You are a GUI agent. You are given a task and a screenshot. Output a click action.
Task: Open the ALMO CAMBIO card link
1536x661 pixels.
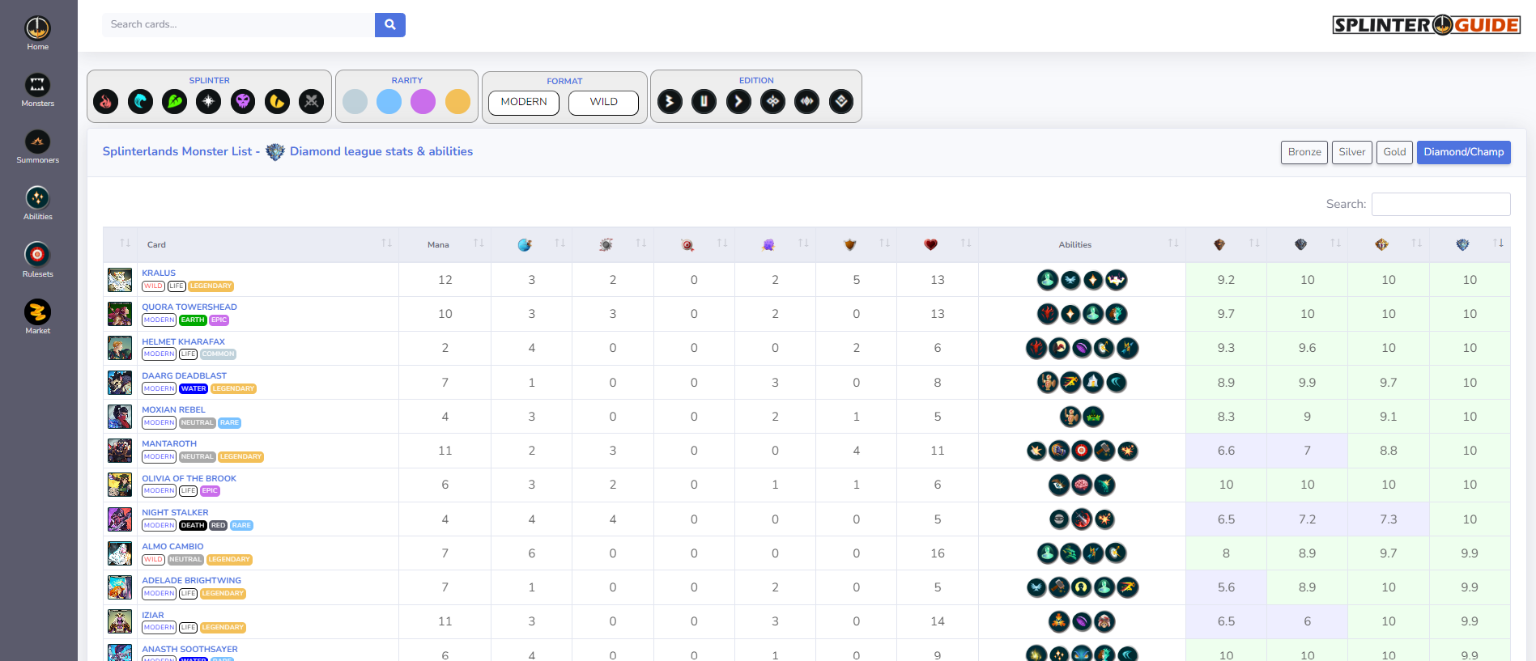(172, 547)
